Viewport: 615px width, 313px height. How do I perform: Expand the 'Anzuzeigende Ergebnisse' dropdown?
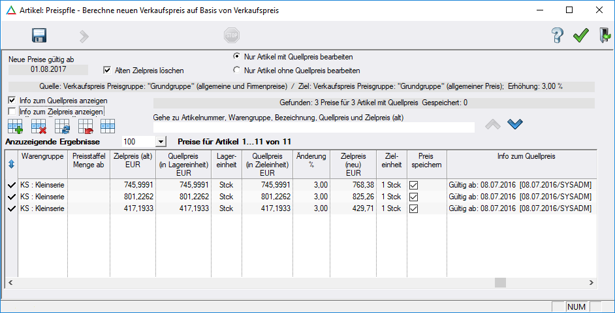[161, 141]
